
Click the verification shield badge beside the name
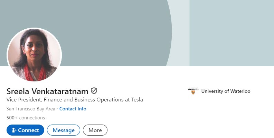point(94,91)
